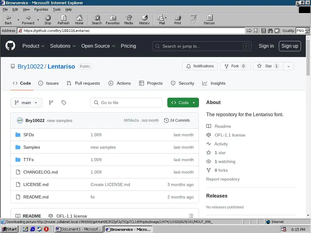Open the CHANGELOG.md file

(40, 172)
